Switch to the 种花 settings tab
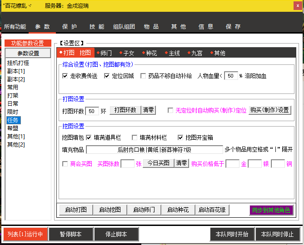Screen dimensions: 304x245 click(150, 53)
